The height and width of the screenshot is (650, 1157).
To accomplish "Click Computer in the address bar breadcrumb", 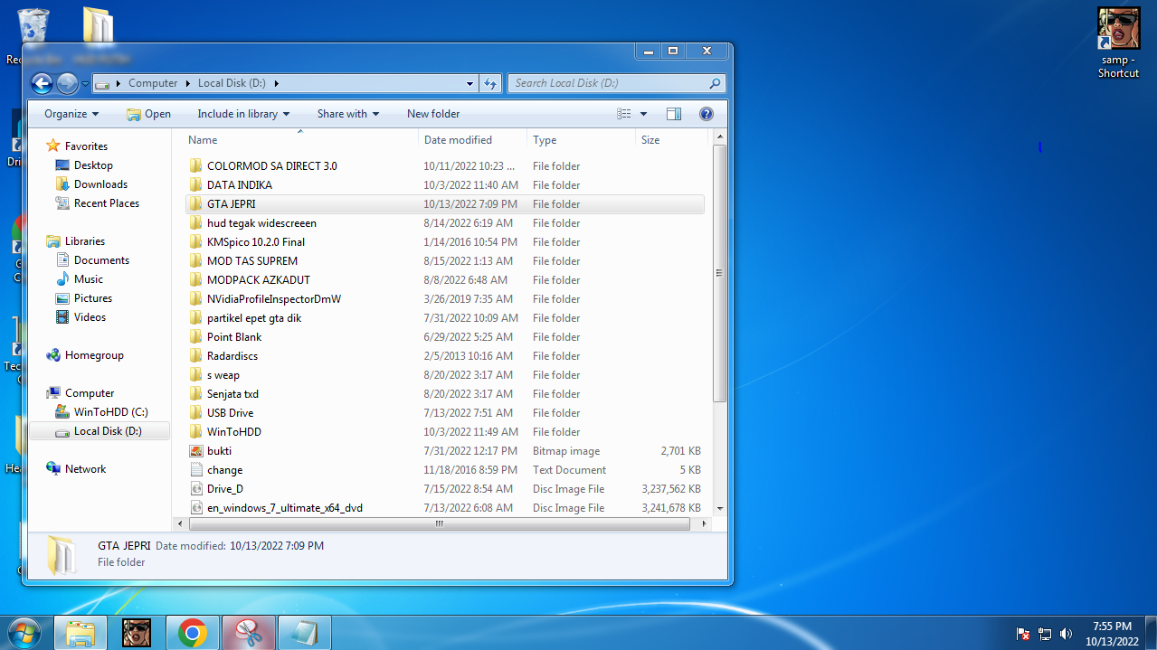I will click(153, 83).
